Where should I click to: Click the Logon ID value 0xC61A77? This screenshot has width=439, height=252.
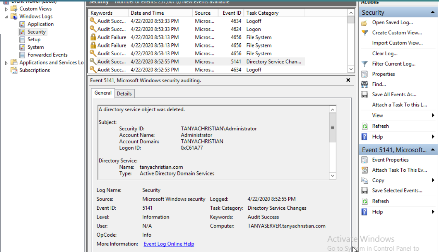(192, 148)
